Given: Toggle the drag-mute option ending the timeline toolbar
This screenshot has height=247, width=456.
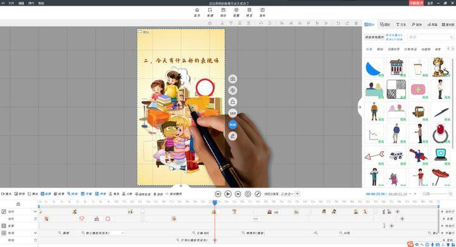Looking at the screenshot, I should coord(174,194).
